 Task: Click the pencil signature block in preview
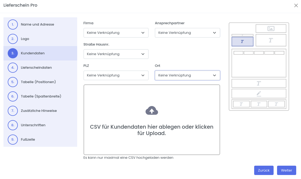pos(259,93)
